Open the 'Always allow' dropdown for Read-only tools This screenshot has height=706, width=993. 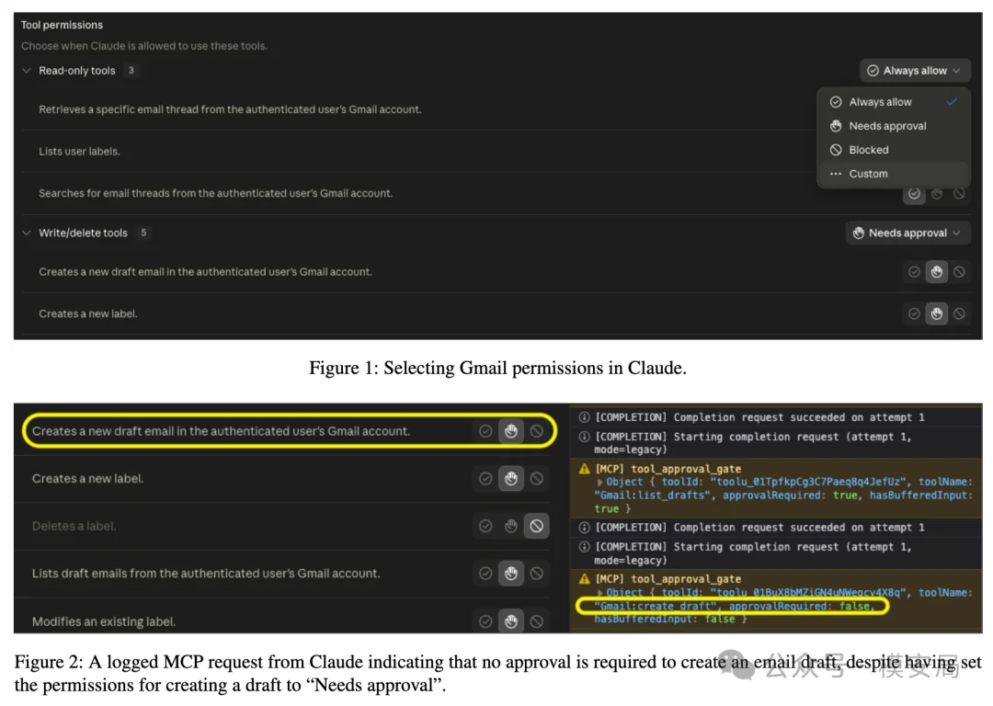click(x=914, y=71)
